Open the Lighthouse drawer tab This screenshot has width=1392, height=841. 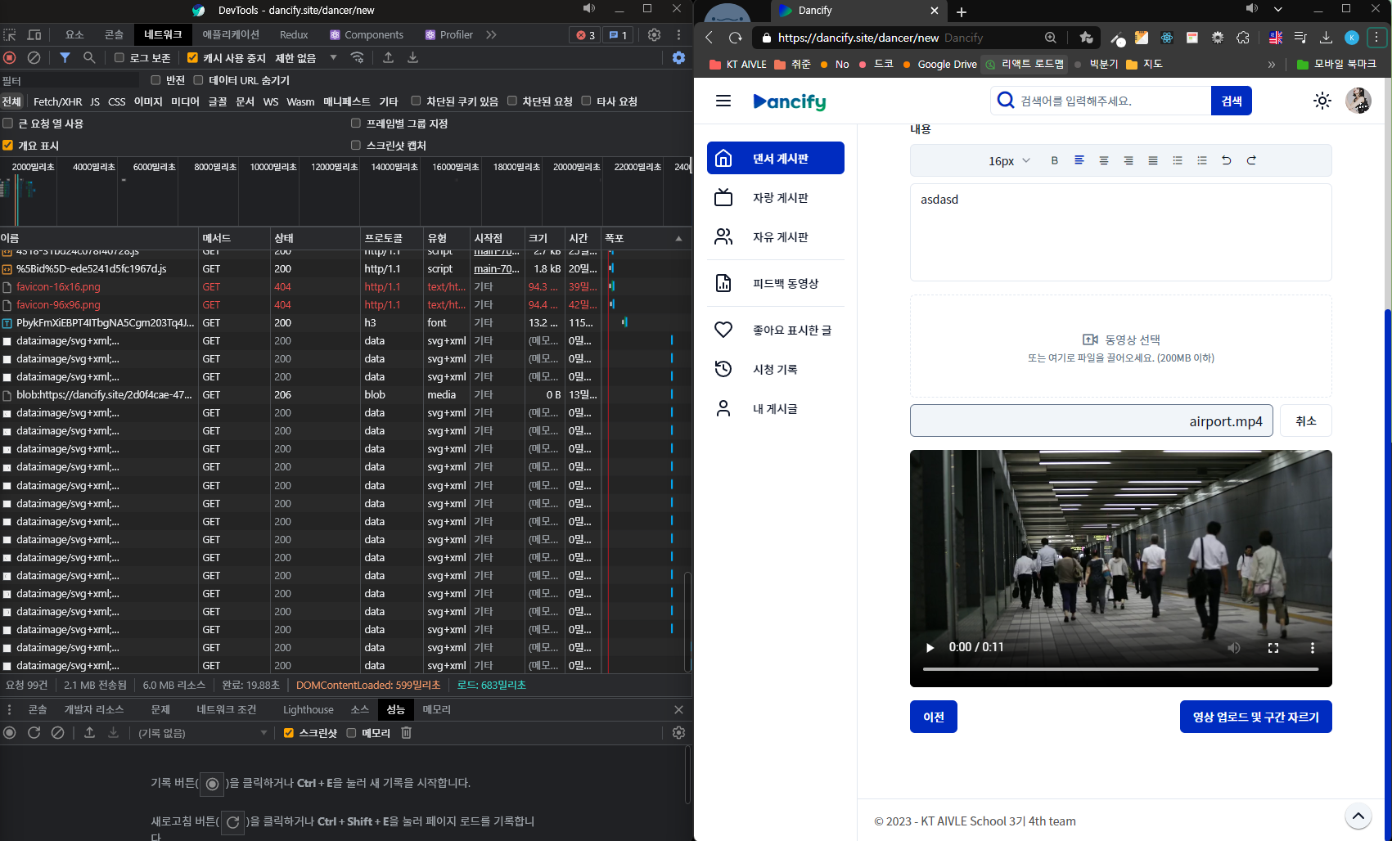click(309, 709)
